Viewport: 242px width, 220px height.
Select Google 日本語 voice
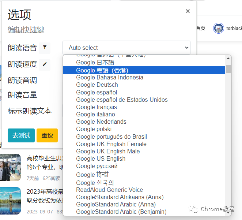click(x=144, y=63)
